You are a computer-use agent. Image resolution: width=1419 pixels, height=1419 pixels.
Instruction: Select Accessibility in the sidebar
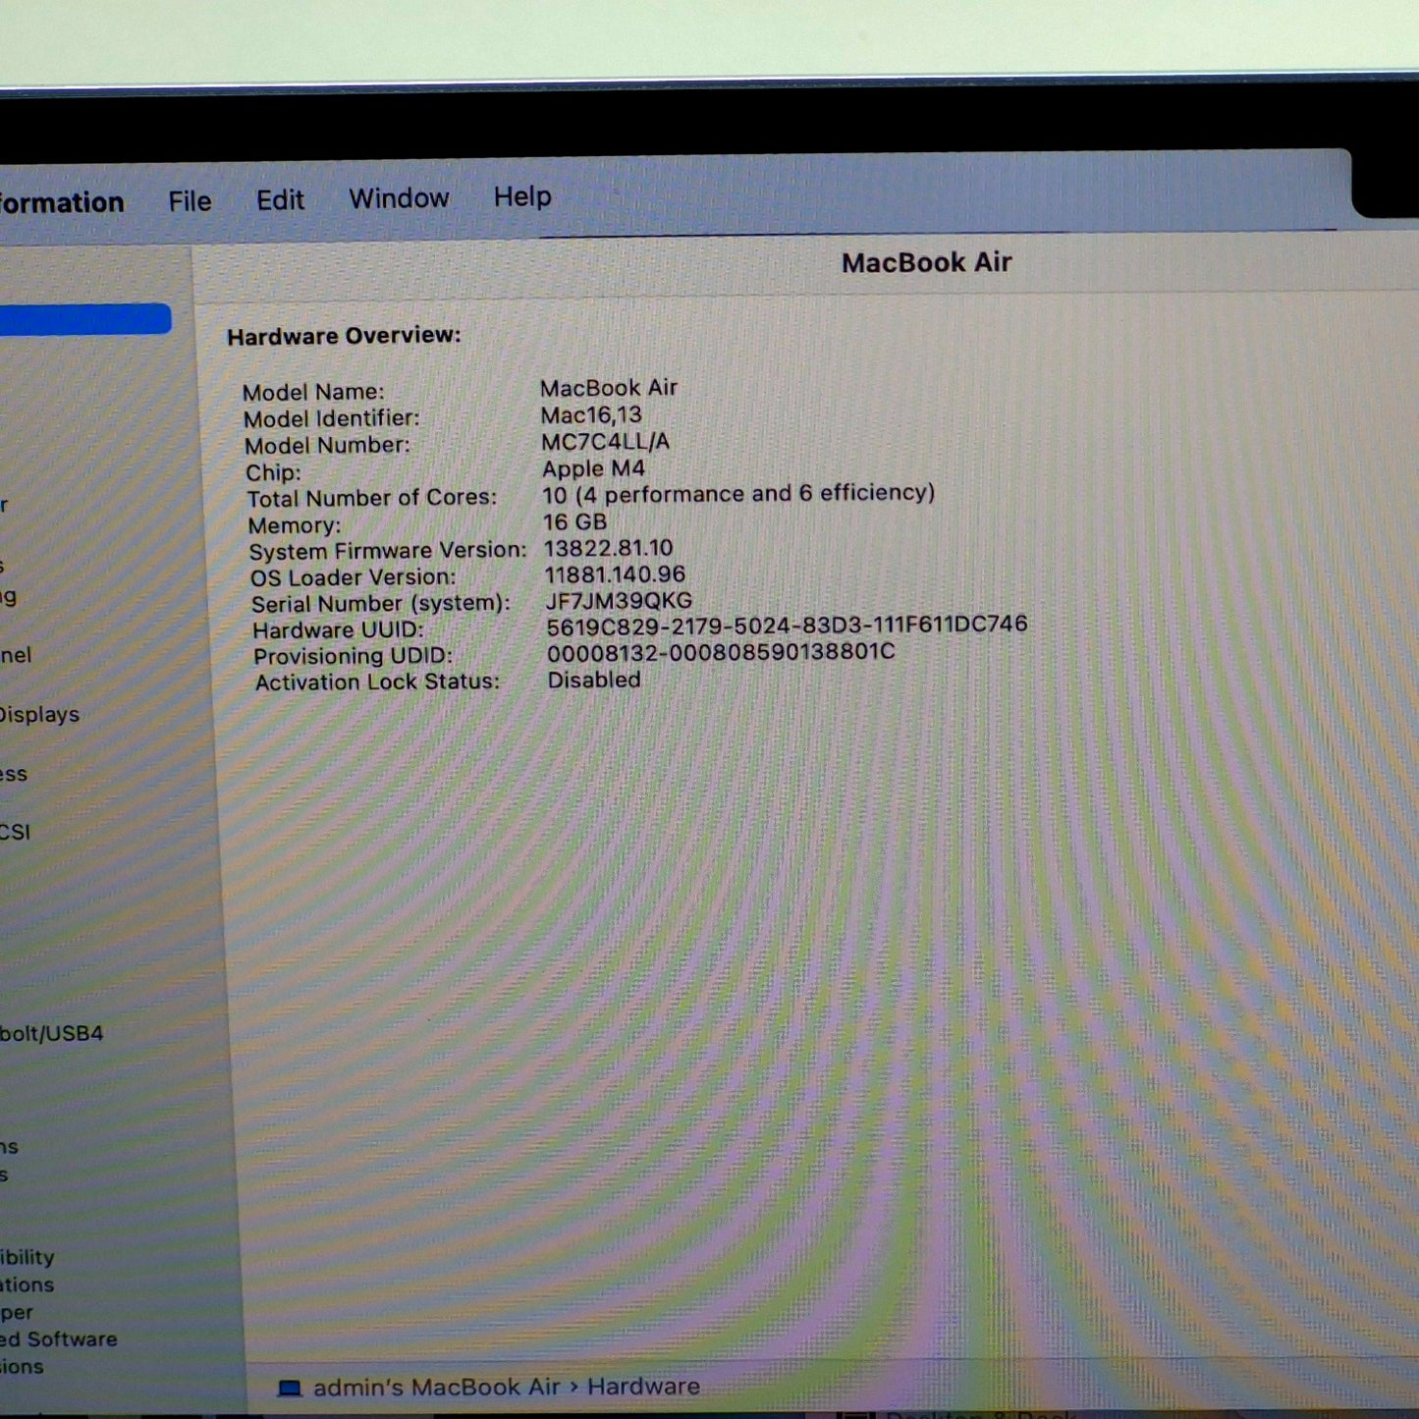[x=27, y=1257]
